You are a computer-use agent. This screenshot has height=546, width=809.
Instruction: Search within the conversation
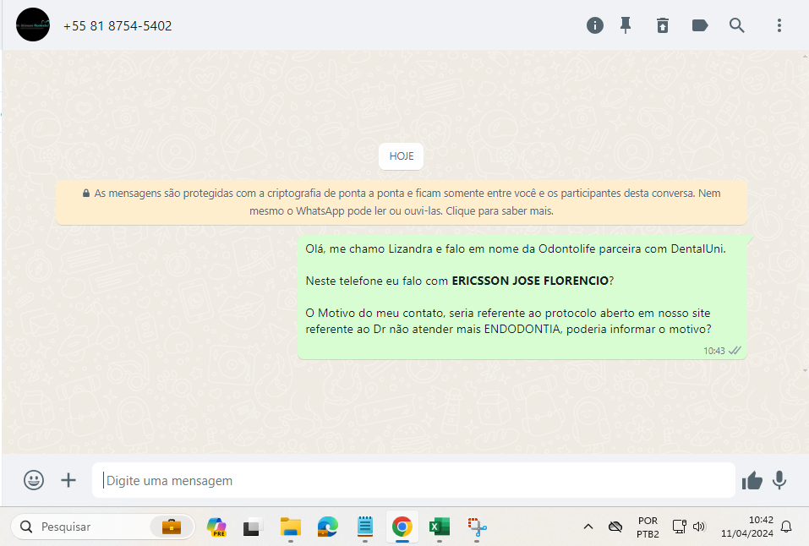[737, 25]
